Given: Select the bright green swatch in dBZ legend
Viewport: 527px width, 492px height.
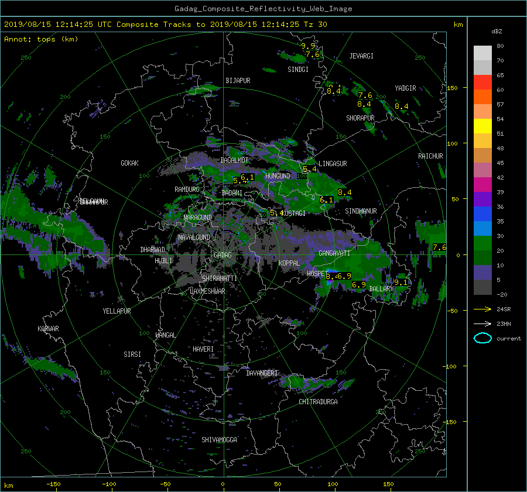Looking at the screenshot, I should pos(482,243).
